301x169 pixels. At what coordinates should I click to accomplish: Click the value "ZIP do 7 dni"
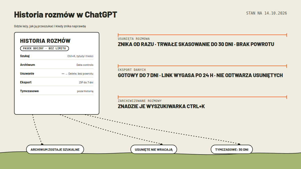(86, 83)
